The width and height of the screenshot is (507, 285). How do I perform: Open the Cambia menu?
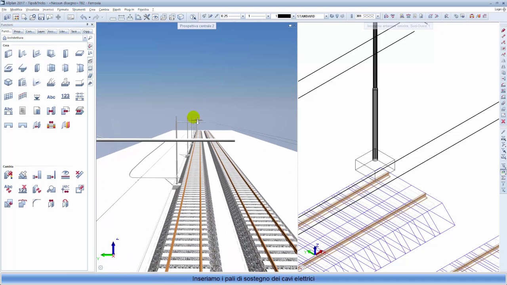click(104, 9)
